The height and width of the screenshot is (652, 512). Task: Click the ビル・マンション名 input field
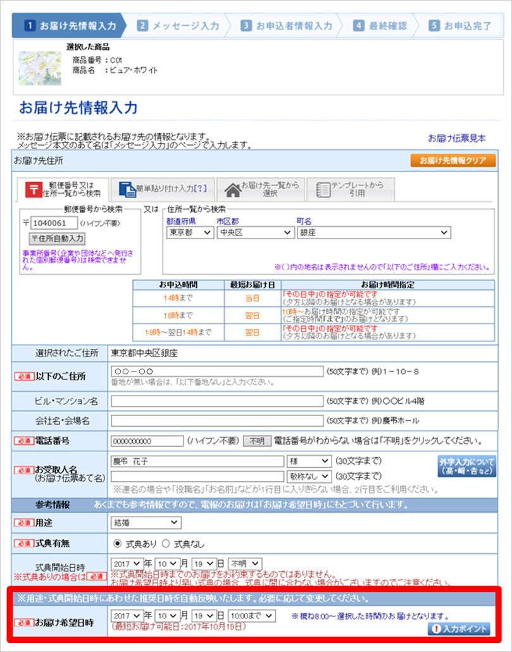216,401
